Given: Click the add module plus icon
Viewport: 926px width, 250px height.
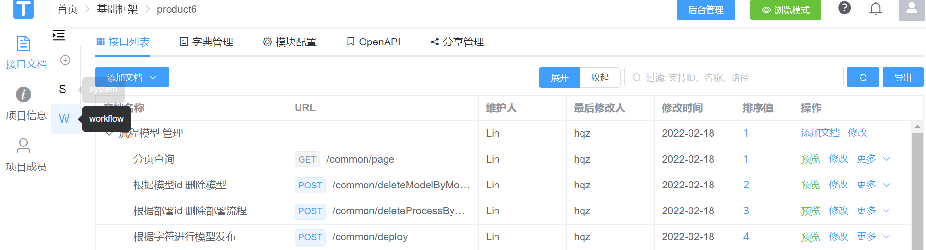Looking at the screenshot, I should 65,60.
